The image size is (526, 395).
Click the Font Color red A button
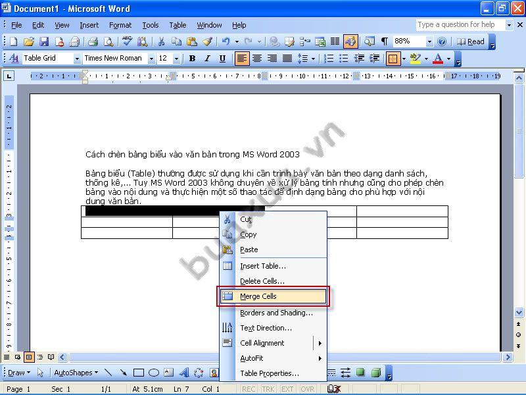coord(438,59)
